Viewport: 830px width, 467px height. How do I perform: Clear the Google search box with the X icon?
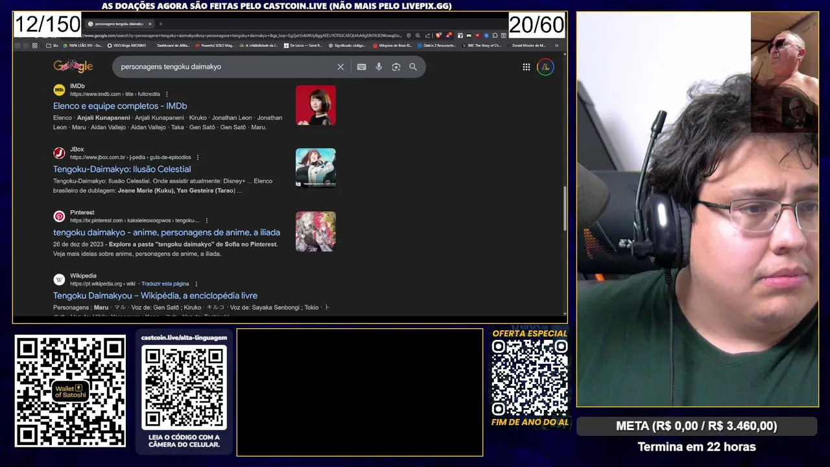coord(340,67)
